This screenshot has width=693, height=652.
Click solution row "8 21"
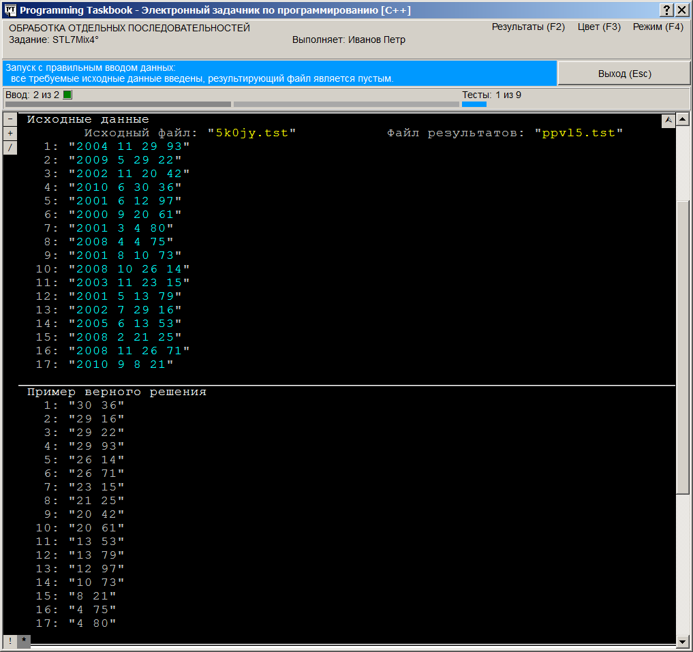pos(93,596)
